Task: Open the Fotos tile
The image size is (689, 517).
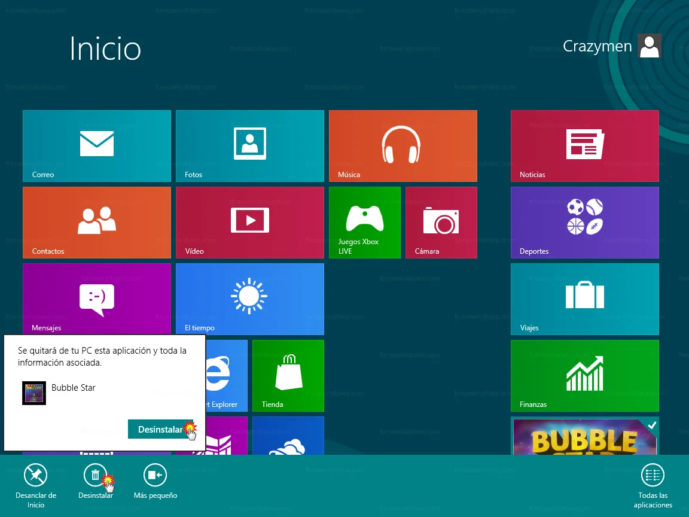Action: pos(249,146)
